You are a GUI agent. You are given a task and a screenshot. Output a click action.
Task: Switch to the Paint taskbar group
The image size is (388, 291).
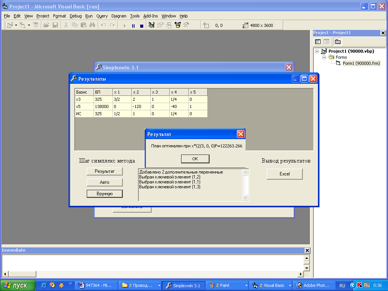(228, 286)
